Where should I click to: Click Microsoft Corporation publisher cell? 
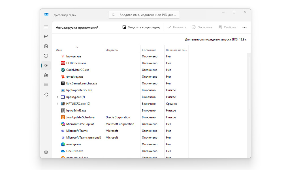point(120,124)
